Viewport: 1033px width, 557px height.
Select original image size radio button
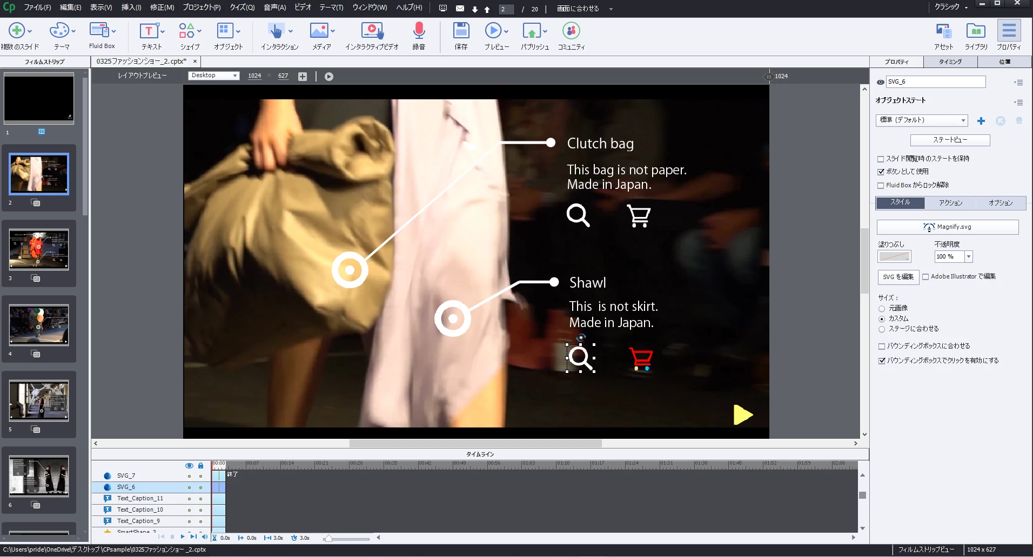(x=882, y=309)
